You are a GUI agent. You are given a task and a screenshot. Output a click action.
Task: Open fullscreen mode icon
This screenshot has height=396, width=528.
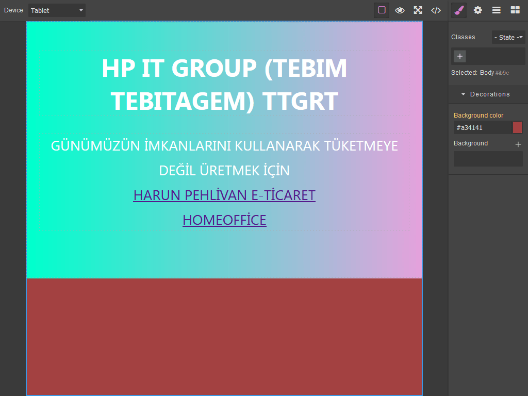(x=418, y=10)
